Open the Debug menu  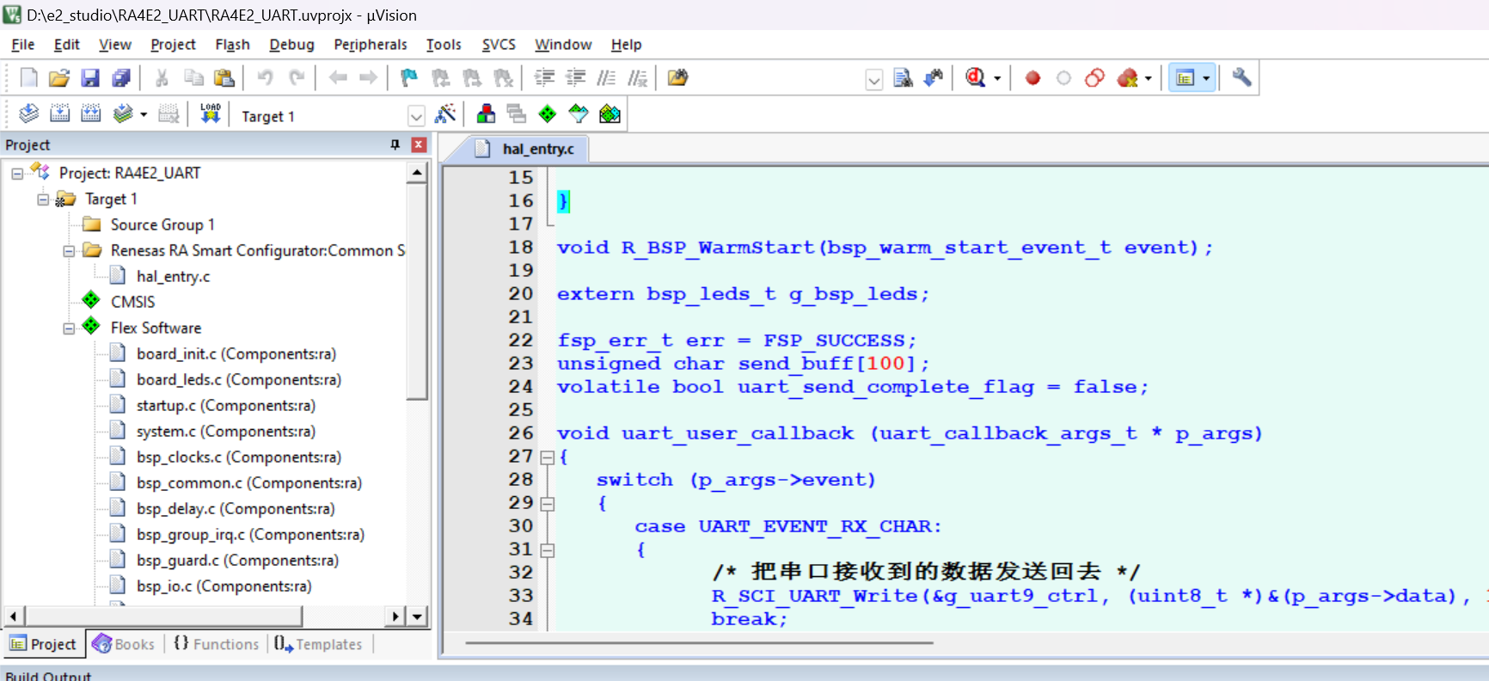pyautogui.click(x=291, y=45)
